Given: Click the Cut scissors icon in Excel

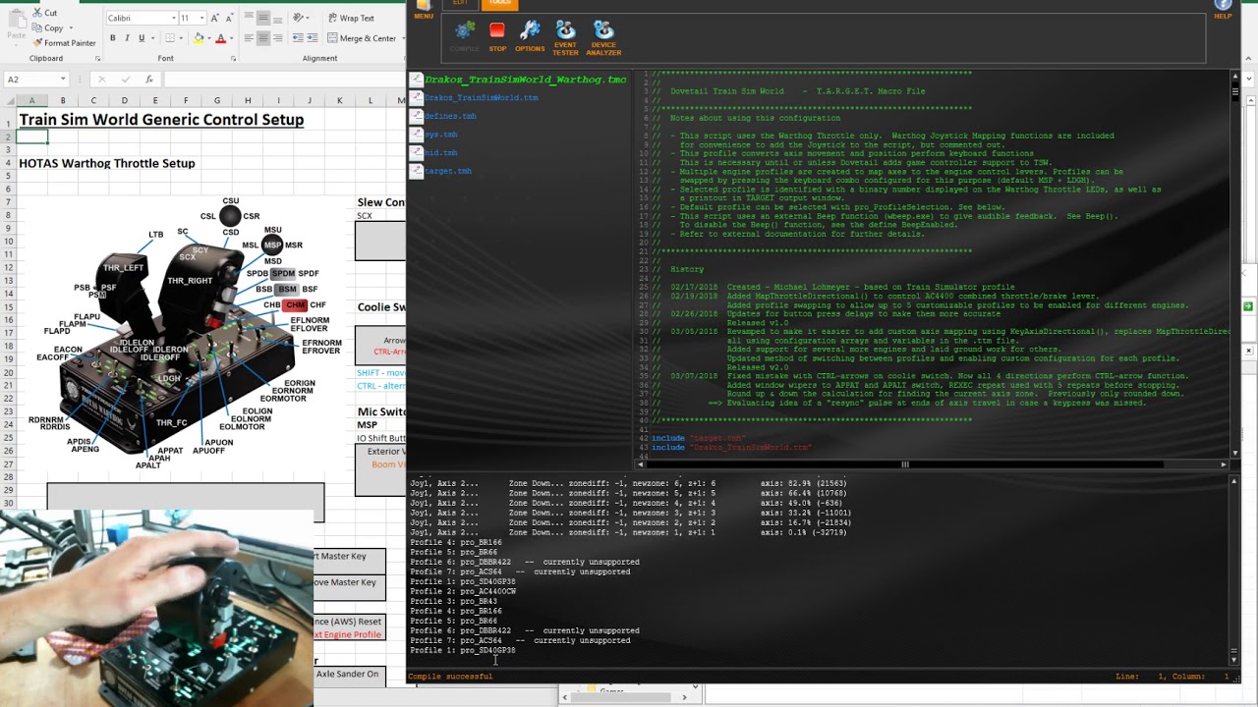Looking at the screenshot, I should pos(37,13).
